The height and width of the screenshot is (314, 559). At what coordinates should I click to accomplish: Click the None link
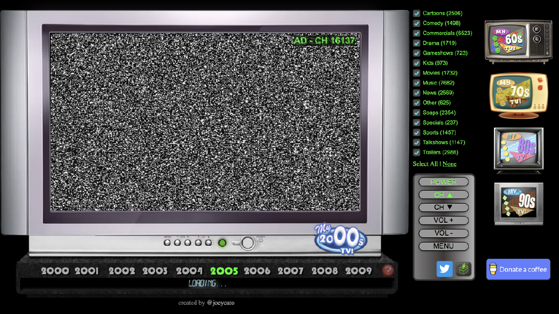tap(450, 164)
